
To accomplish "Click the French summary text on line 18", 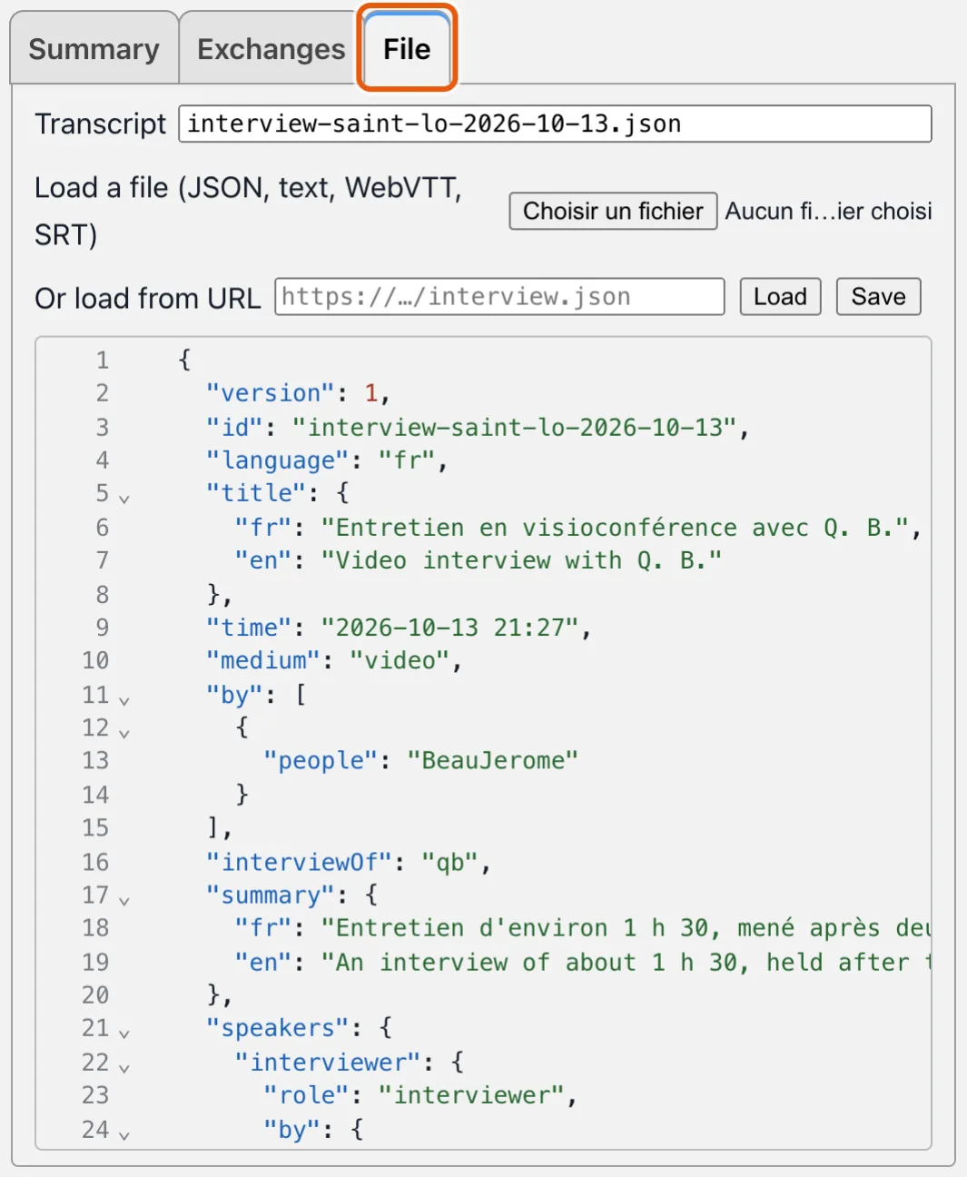I will pyautogui.click(x=626, y=927).
